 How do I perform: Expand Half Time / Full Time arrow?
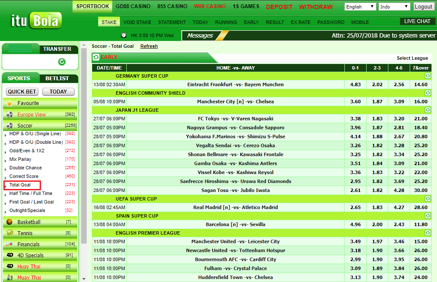tap(6, 195)
